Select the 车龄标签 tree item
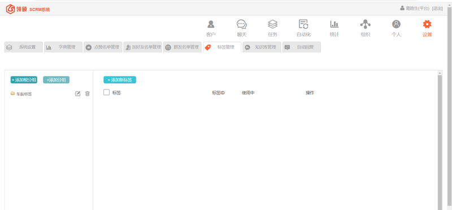This screenshot has height=210, width=452. [x=24, y=94]
